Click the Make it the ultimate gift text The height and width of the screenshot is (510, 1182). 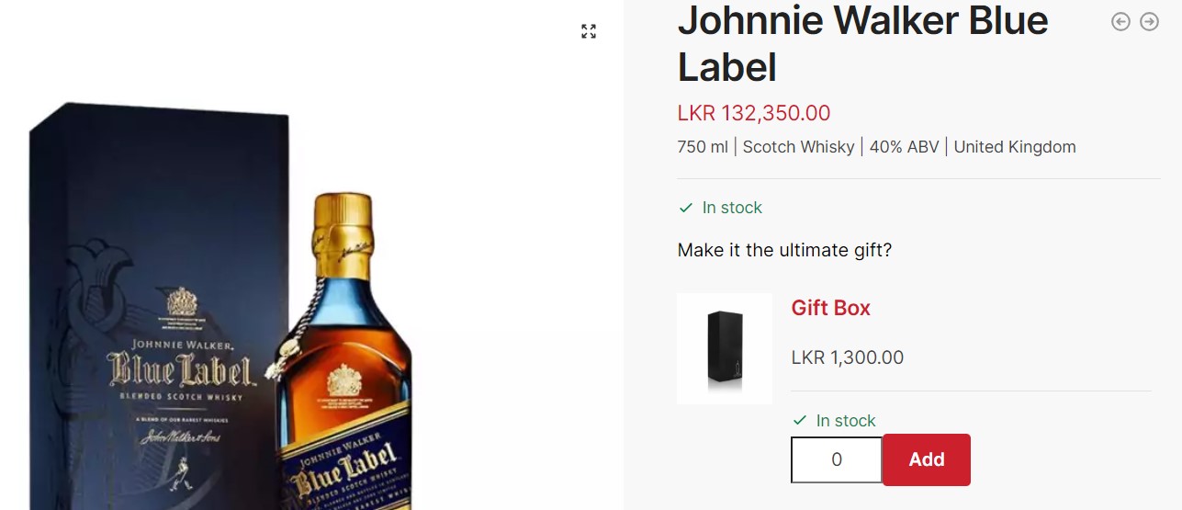pyautogui.click(x=784, y=250)
